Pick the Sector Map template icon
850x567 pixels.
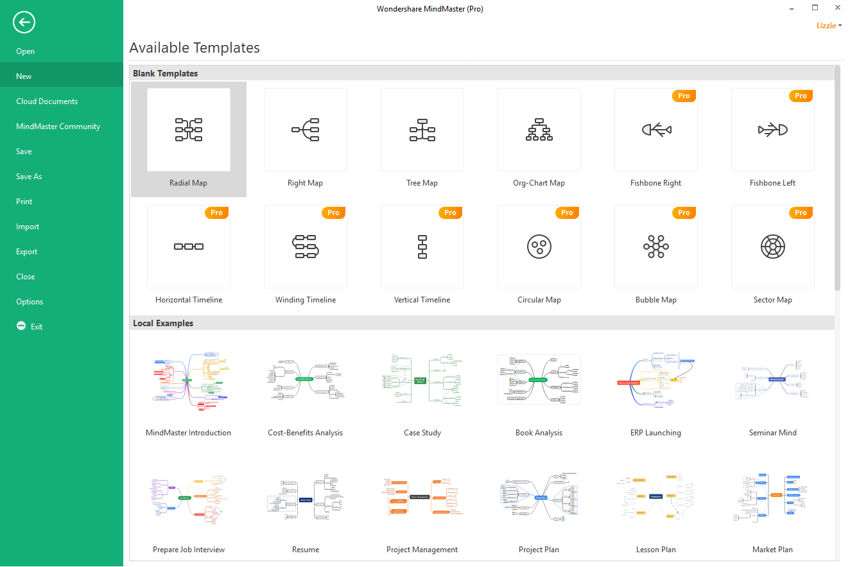pos(773,247)
